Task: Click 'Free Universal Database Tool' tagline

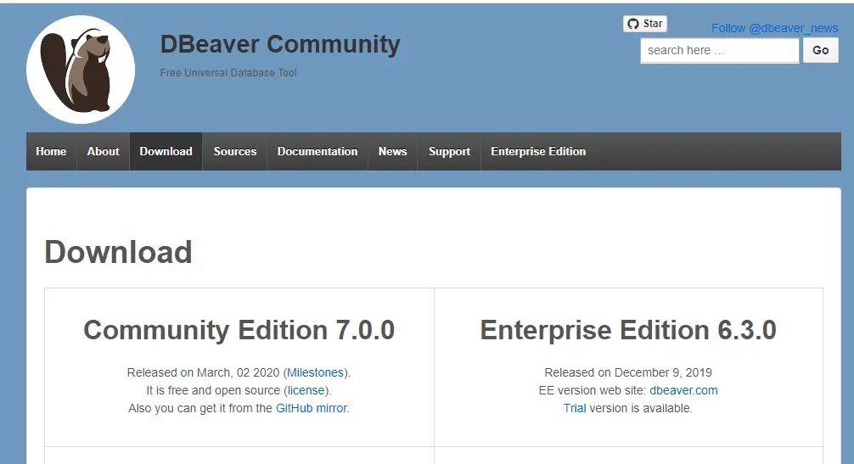Action: (x=228, y=73)
